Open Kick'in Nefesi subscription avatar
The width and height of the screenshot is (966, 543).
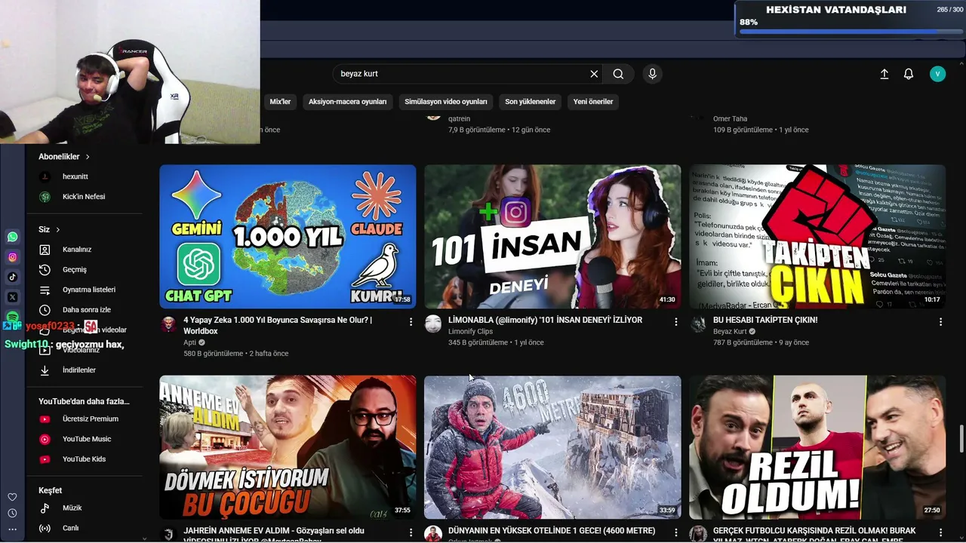click(45, 197)
